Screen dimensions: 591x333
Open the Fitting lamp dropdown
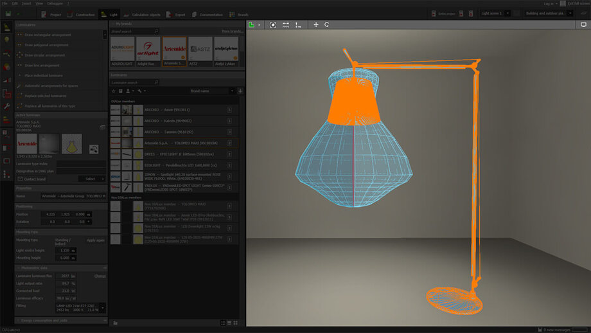(x=103, y=308)
